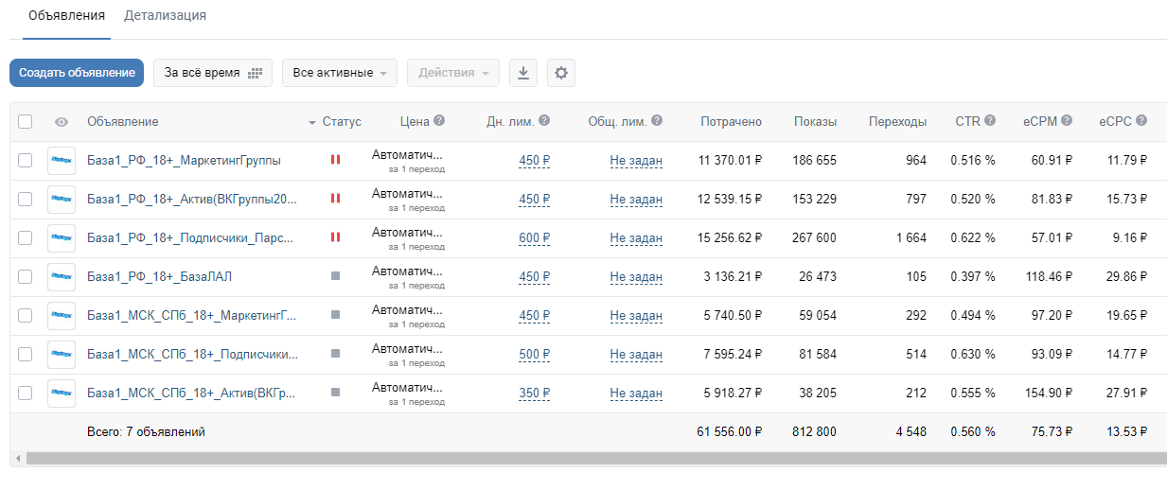This screenshot has width=1167, height=490.
Task: Open the Все активные filter dropdown
Action: [340, 73]
